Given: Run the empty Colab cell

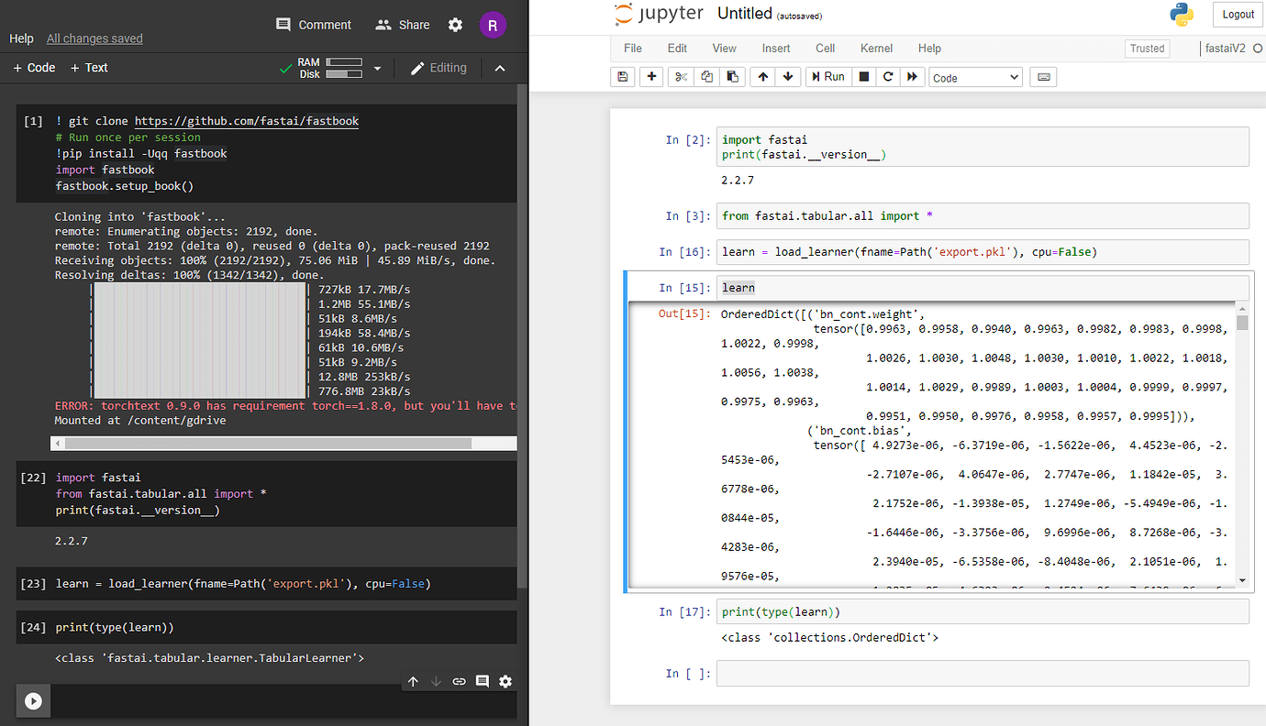Looking at the screenshot, I should click(33, 701).
